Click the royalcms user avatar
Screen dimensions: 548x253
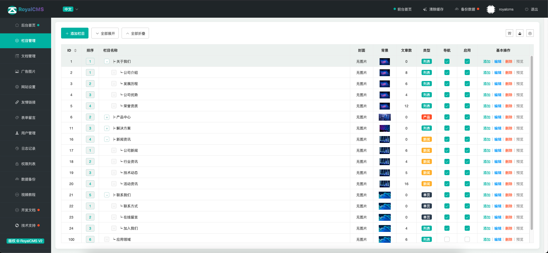point(491,9)
